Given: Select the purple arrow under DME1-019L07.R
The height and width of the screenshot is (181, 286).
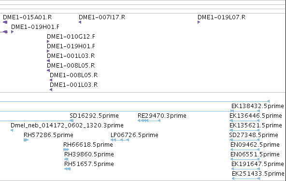Looking at the screenshot, I should [199, 22].
